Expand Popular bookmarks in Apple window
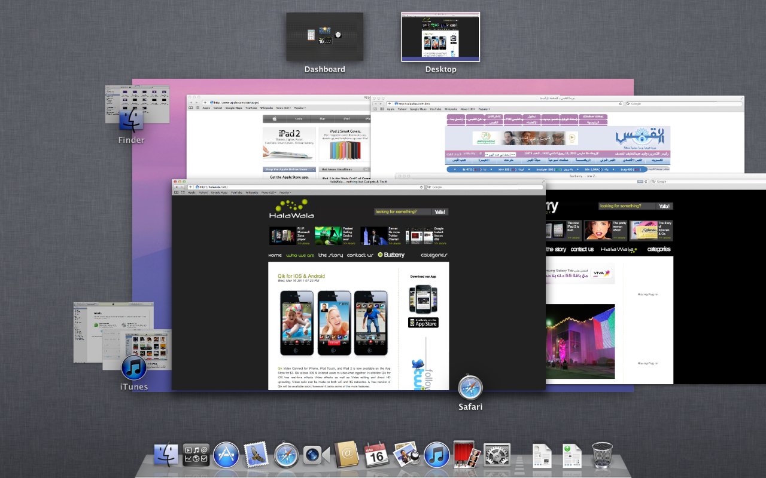Viewport: 766px width, 478px height. coord(300,108)
